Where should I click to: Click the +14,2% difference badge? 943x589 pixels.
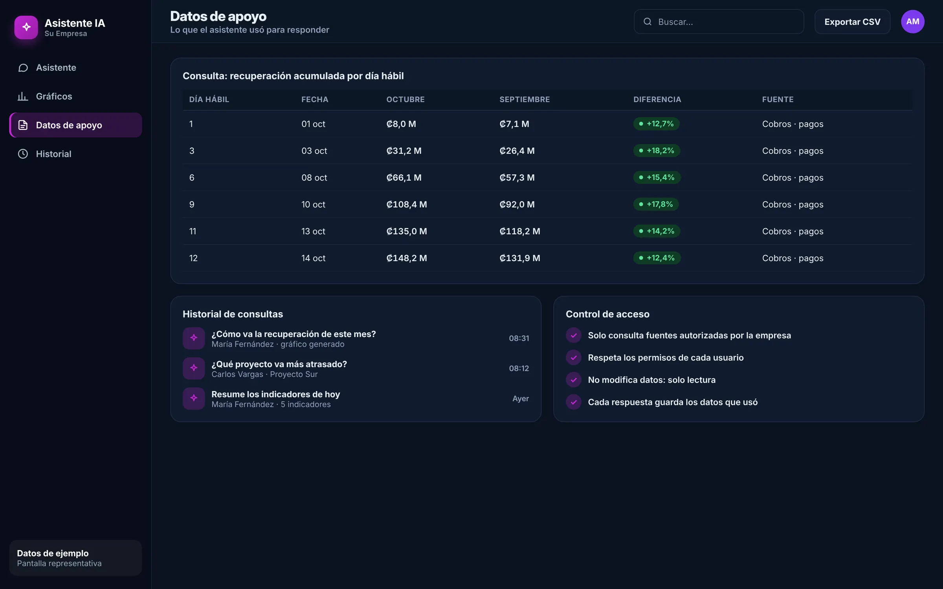657,231
